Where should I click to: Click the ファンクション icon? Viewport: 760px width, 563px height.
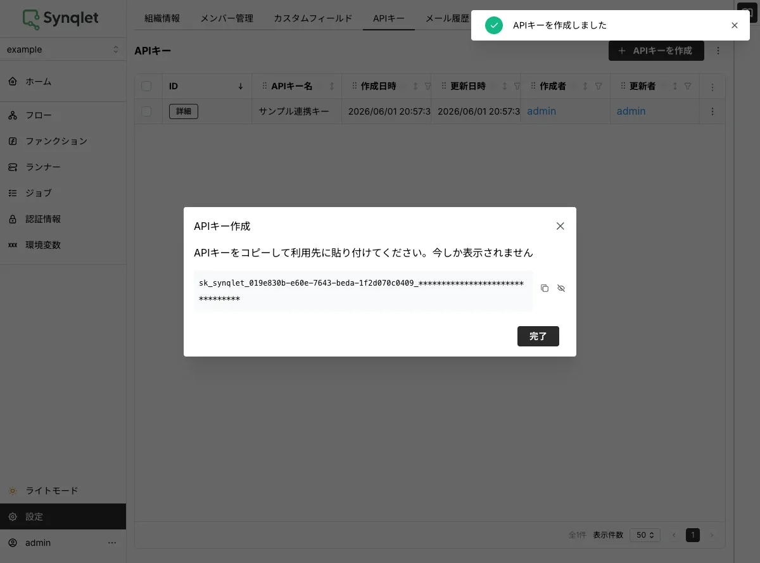coord(13,141)
